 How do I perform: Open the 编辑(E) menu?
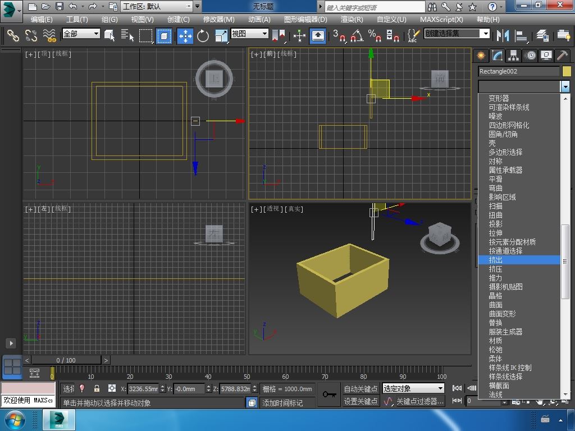pyautogui.click(x=42, y=20)
